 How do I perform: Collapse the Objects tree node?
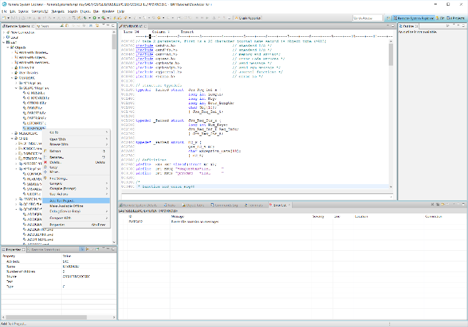[x=8, y=47]
